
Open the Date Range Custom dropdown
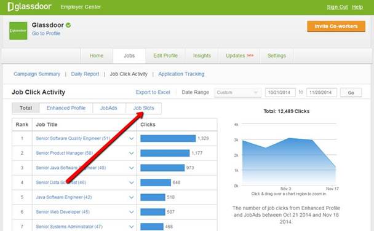(237, 92)
